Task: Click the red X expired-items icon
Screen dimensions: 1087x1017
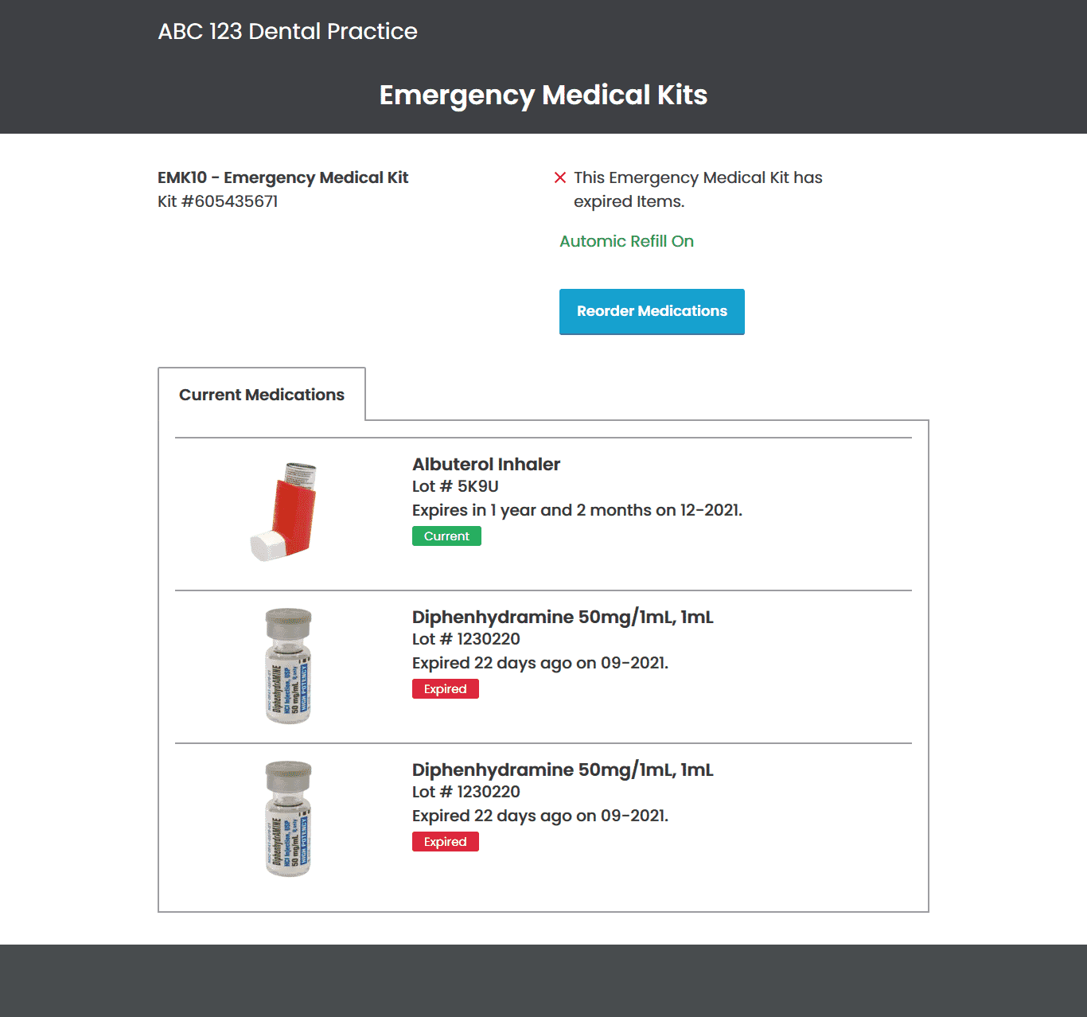Action: pos(560,177)
